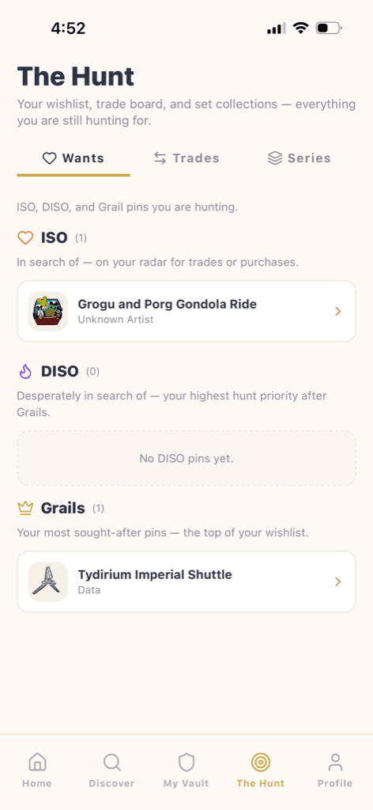
Task: Switch to the Series tab
Action: (x=300, y=158)
